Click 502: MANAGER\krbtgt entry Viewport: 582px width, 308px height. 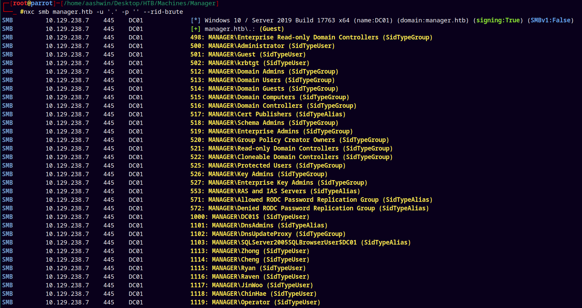pos(250,63)
